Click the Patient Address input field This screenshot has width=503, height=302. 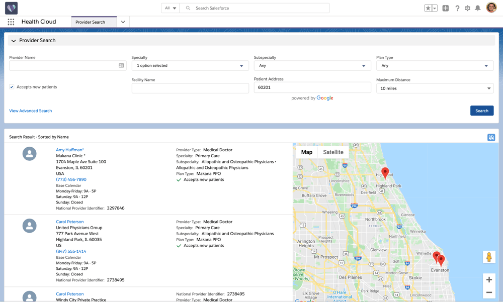(312, 87)
